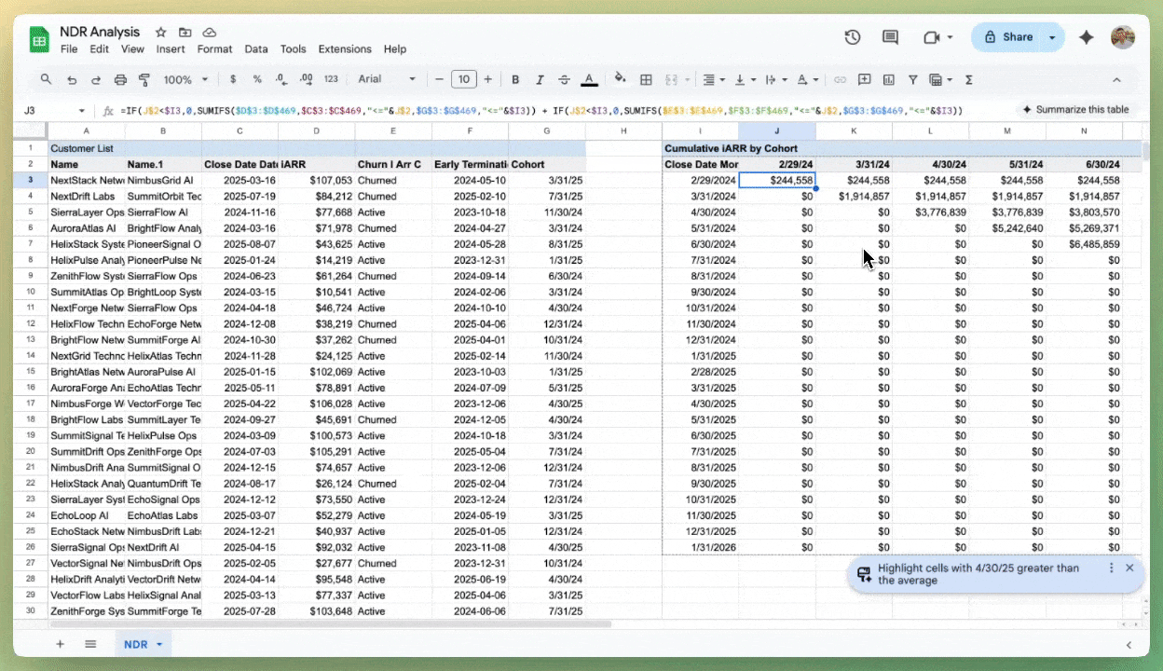Toggle bold formatting

click(x=515, y=79)
